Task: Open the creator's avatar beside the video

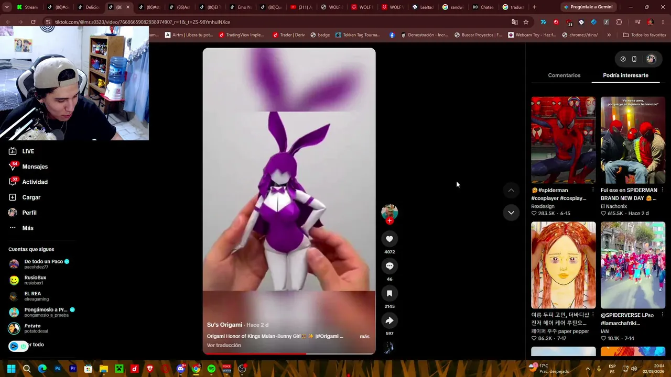Action: pos(389,212)
